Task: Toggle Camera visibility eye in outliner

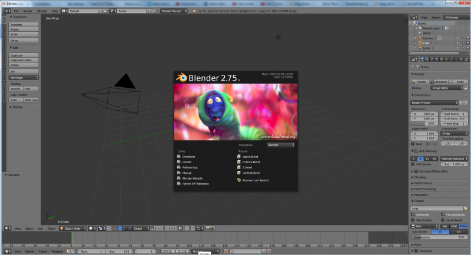Action: click(x=458, y=38)
